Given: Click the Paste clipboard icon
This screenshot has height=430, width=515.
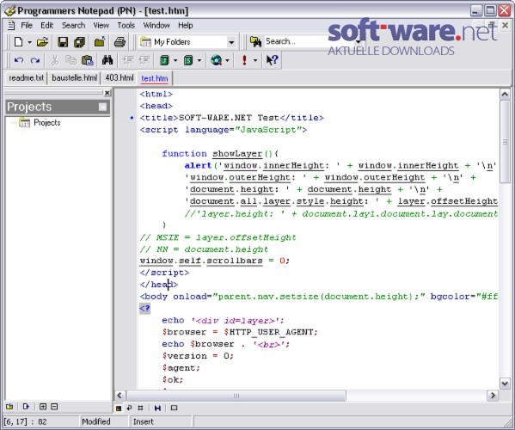Looking at the screenshot, I should click(88, 60).
